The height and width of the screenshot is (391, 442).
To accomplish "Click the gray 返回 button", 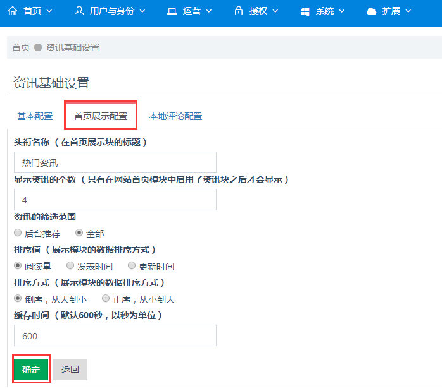I will coord(70,370).
